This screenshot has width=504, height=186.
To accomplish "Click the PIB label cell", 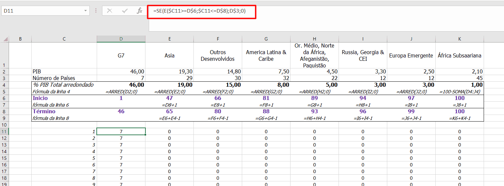I will (x=64, y=72).
